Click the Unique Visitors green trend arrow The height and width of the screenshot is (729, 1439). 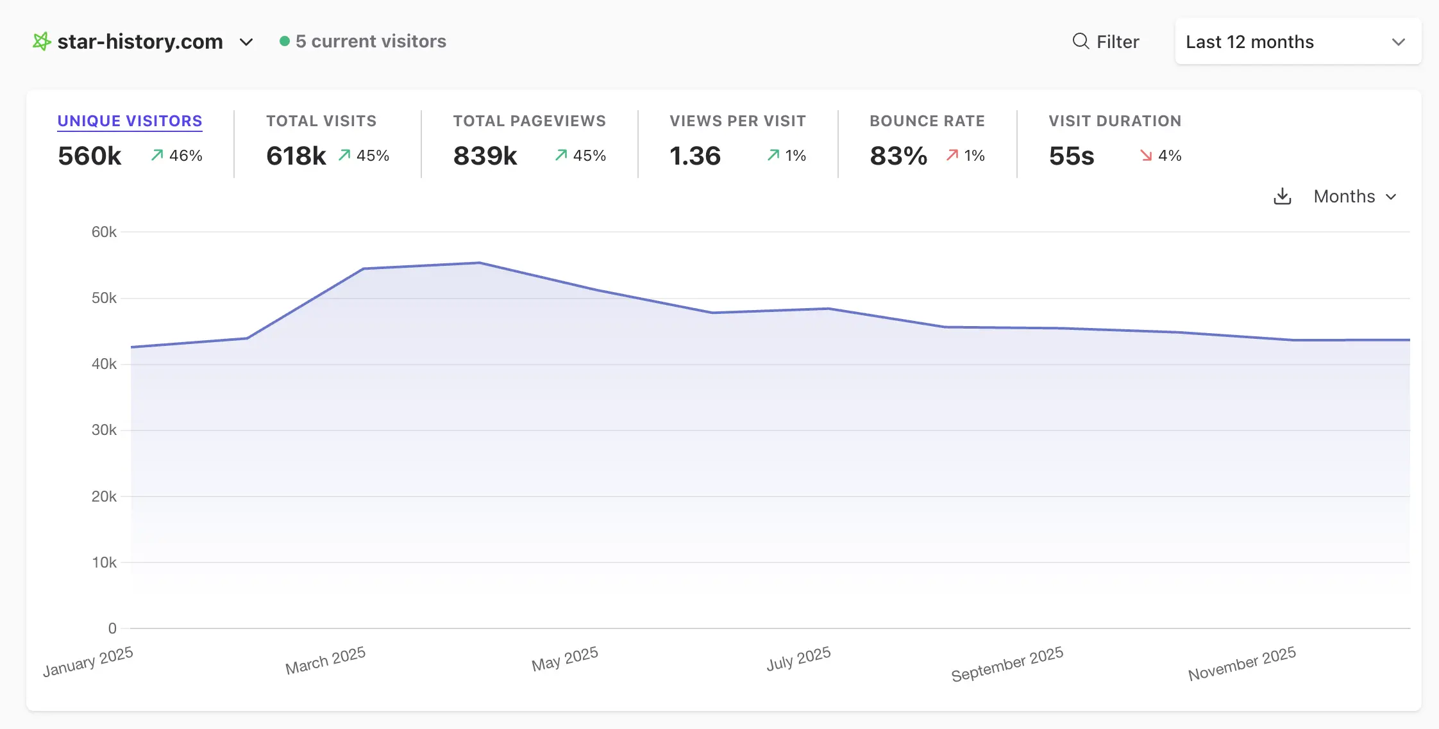point(157,155)
